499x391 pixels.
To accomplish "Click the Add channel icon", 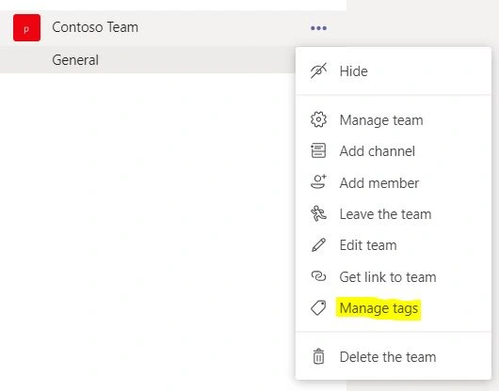I will (318, 150).
